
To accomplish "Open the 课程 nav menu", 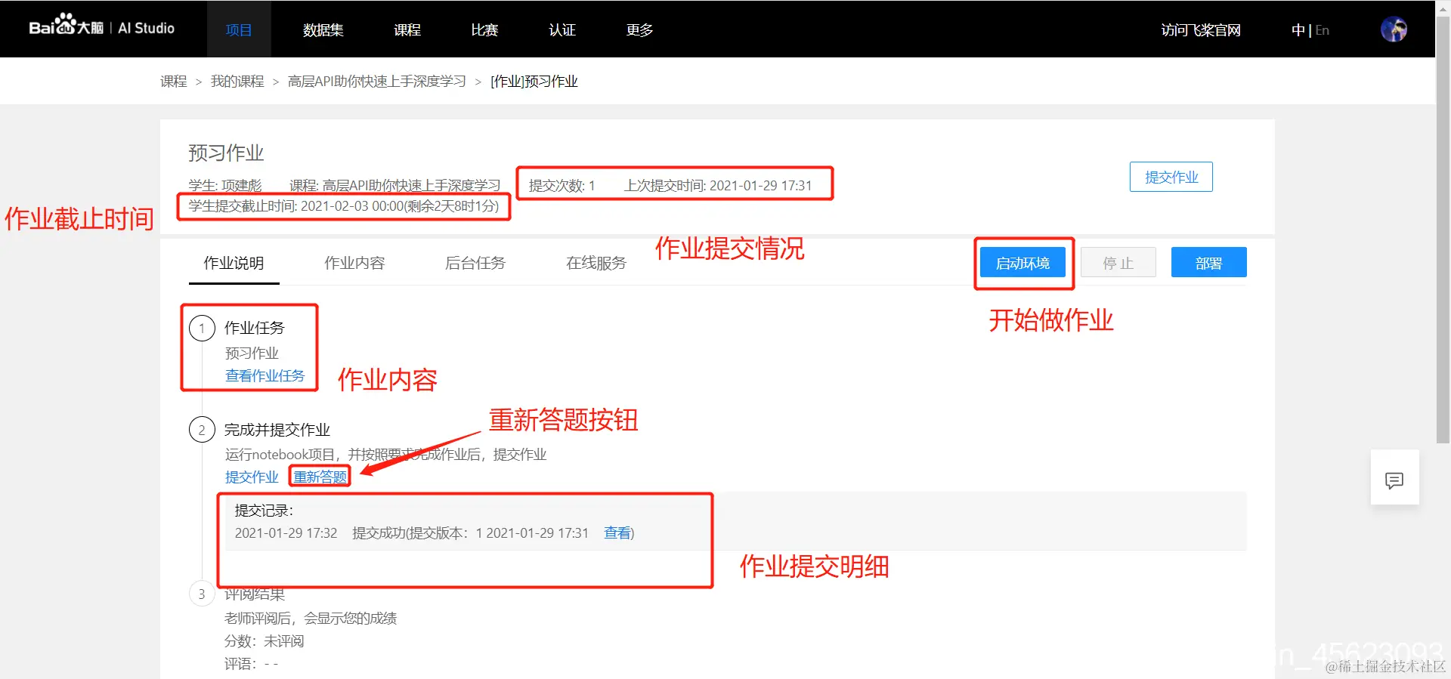I will point(407,29).
